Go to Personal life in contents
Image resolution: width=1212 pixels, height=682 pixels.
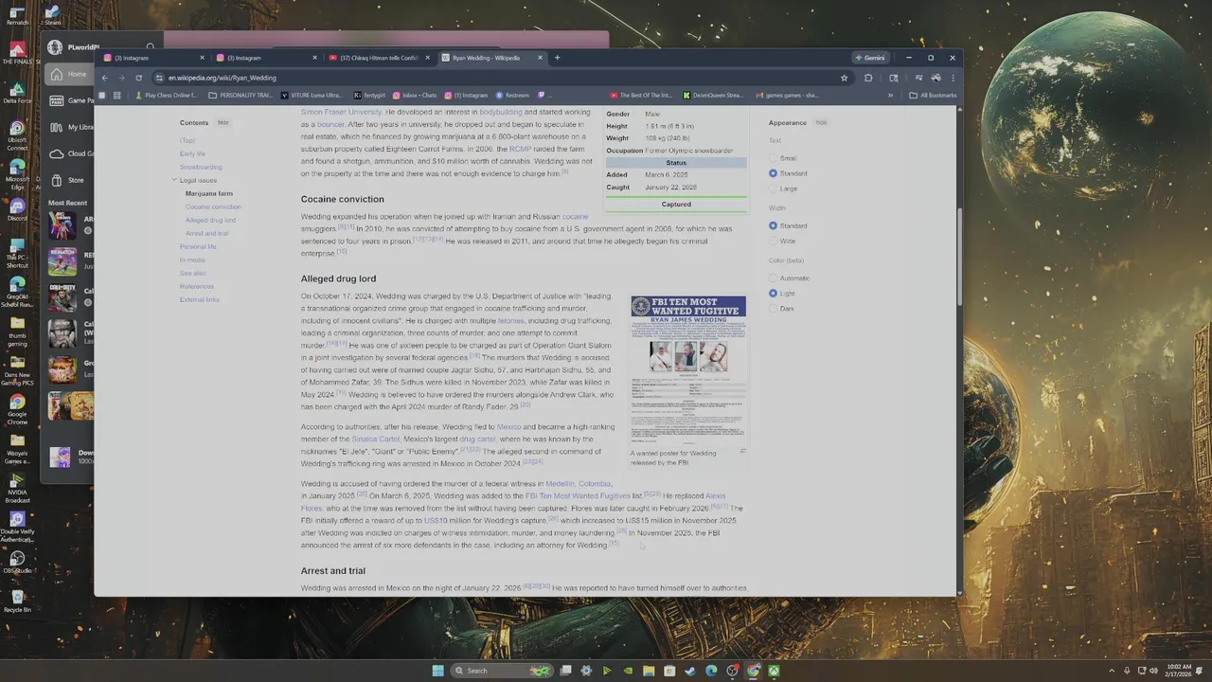click(x=198, y=246)
